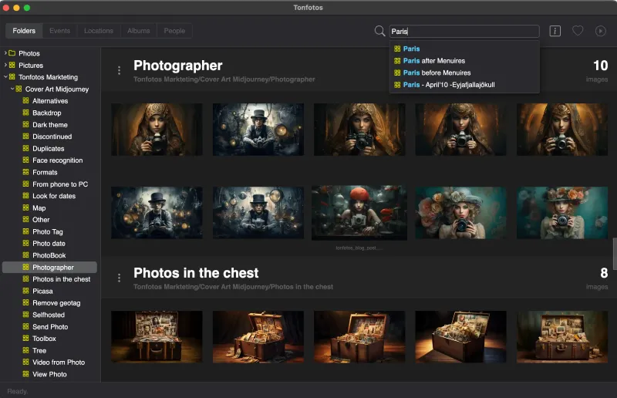Image resolution: width=617 pixels, height=398 pixels.
Task: Switch to the Events tab
Action: [x=60, y=31]
